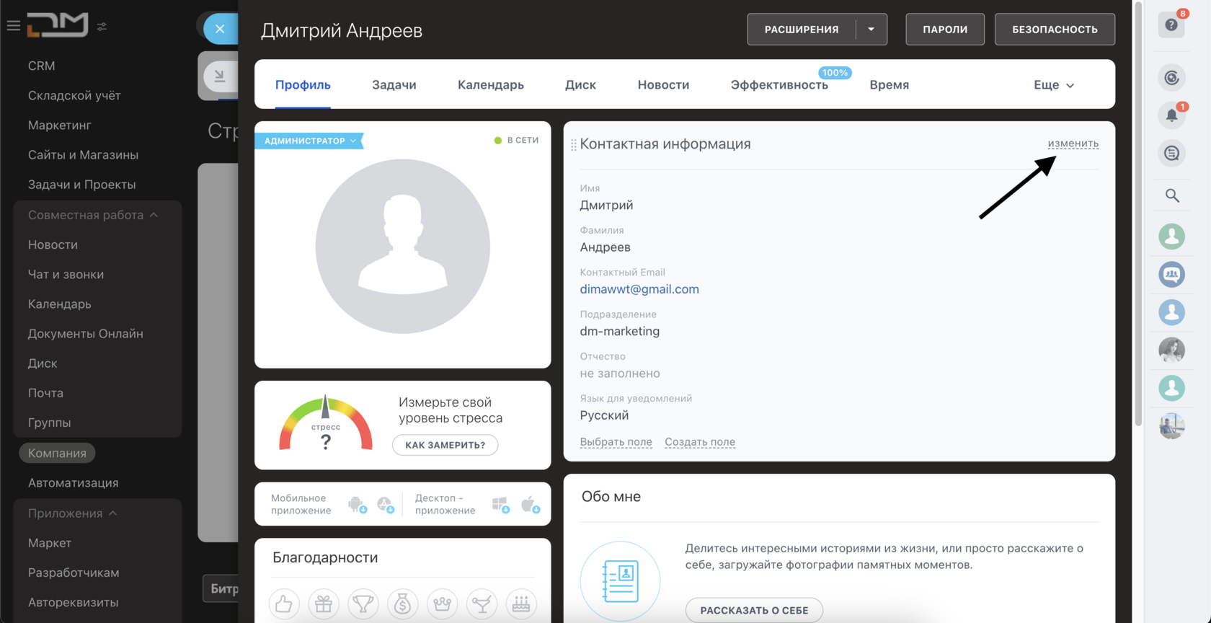This screenshot has height=623, width=1211.
Task: Open the blue group chat avatar
Action: coord(1171,274)
